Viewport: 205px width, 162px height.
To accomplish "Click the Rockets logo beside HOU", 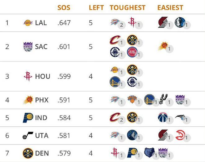I will (x=28, y=76).
